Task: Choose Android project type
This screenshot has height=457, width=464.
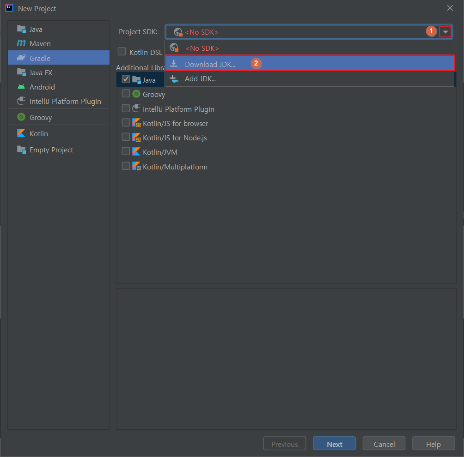Action: tap(59, 87)
